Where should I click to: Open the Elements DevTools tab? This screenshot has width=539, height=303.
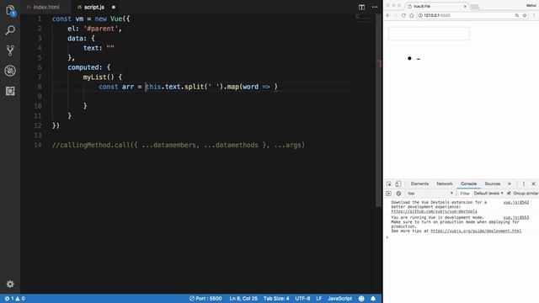coord(419,183)
